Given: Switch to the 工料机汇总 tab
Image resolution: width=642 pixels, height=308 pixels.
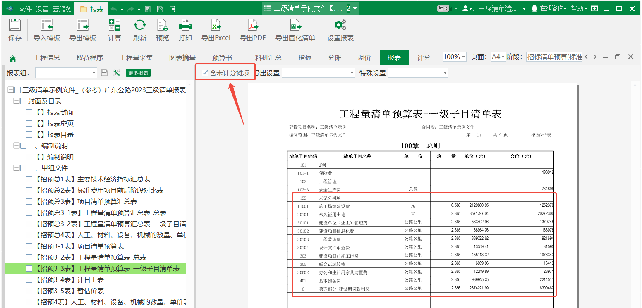Looking at the screenshot, I should 265,58.
